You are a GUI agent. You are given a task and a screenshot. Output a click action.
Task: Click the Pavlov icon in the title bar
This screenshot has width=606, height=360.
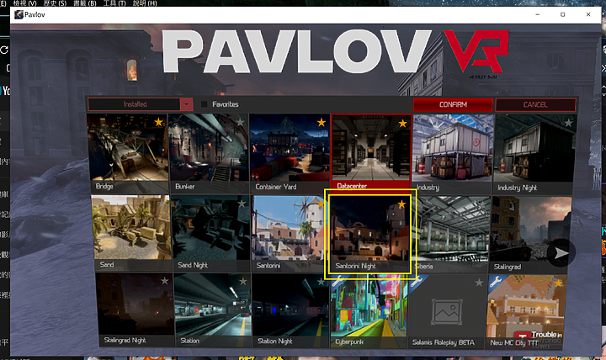pos(19,14)
